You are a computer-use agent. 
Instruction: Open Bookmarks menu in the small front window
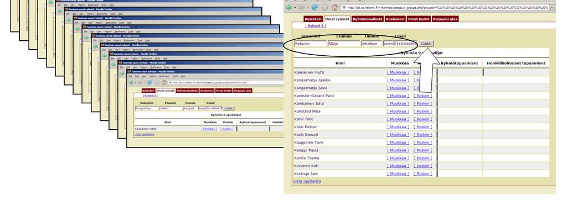[x=164, y=76]
